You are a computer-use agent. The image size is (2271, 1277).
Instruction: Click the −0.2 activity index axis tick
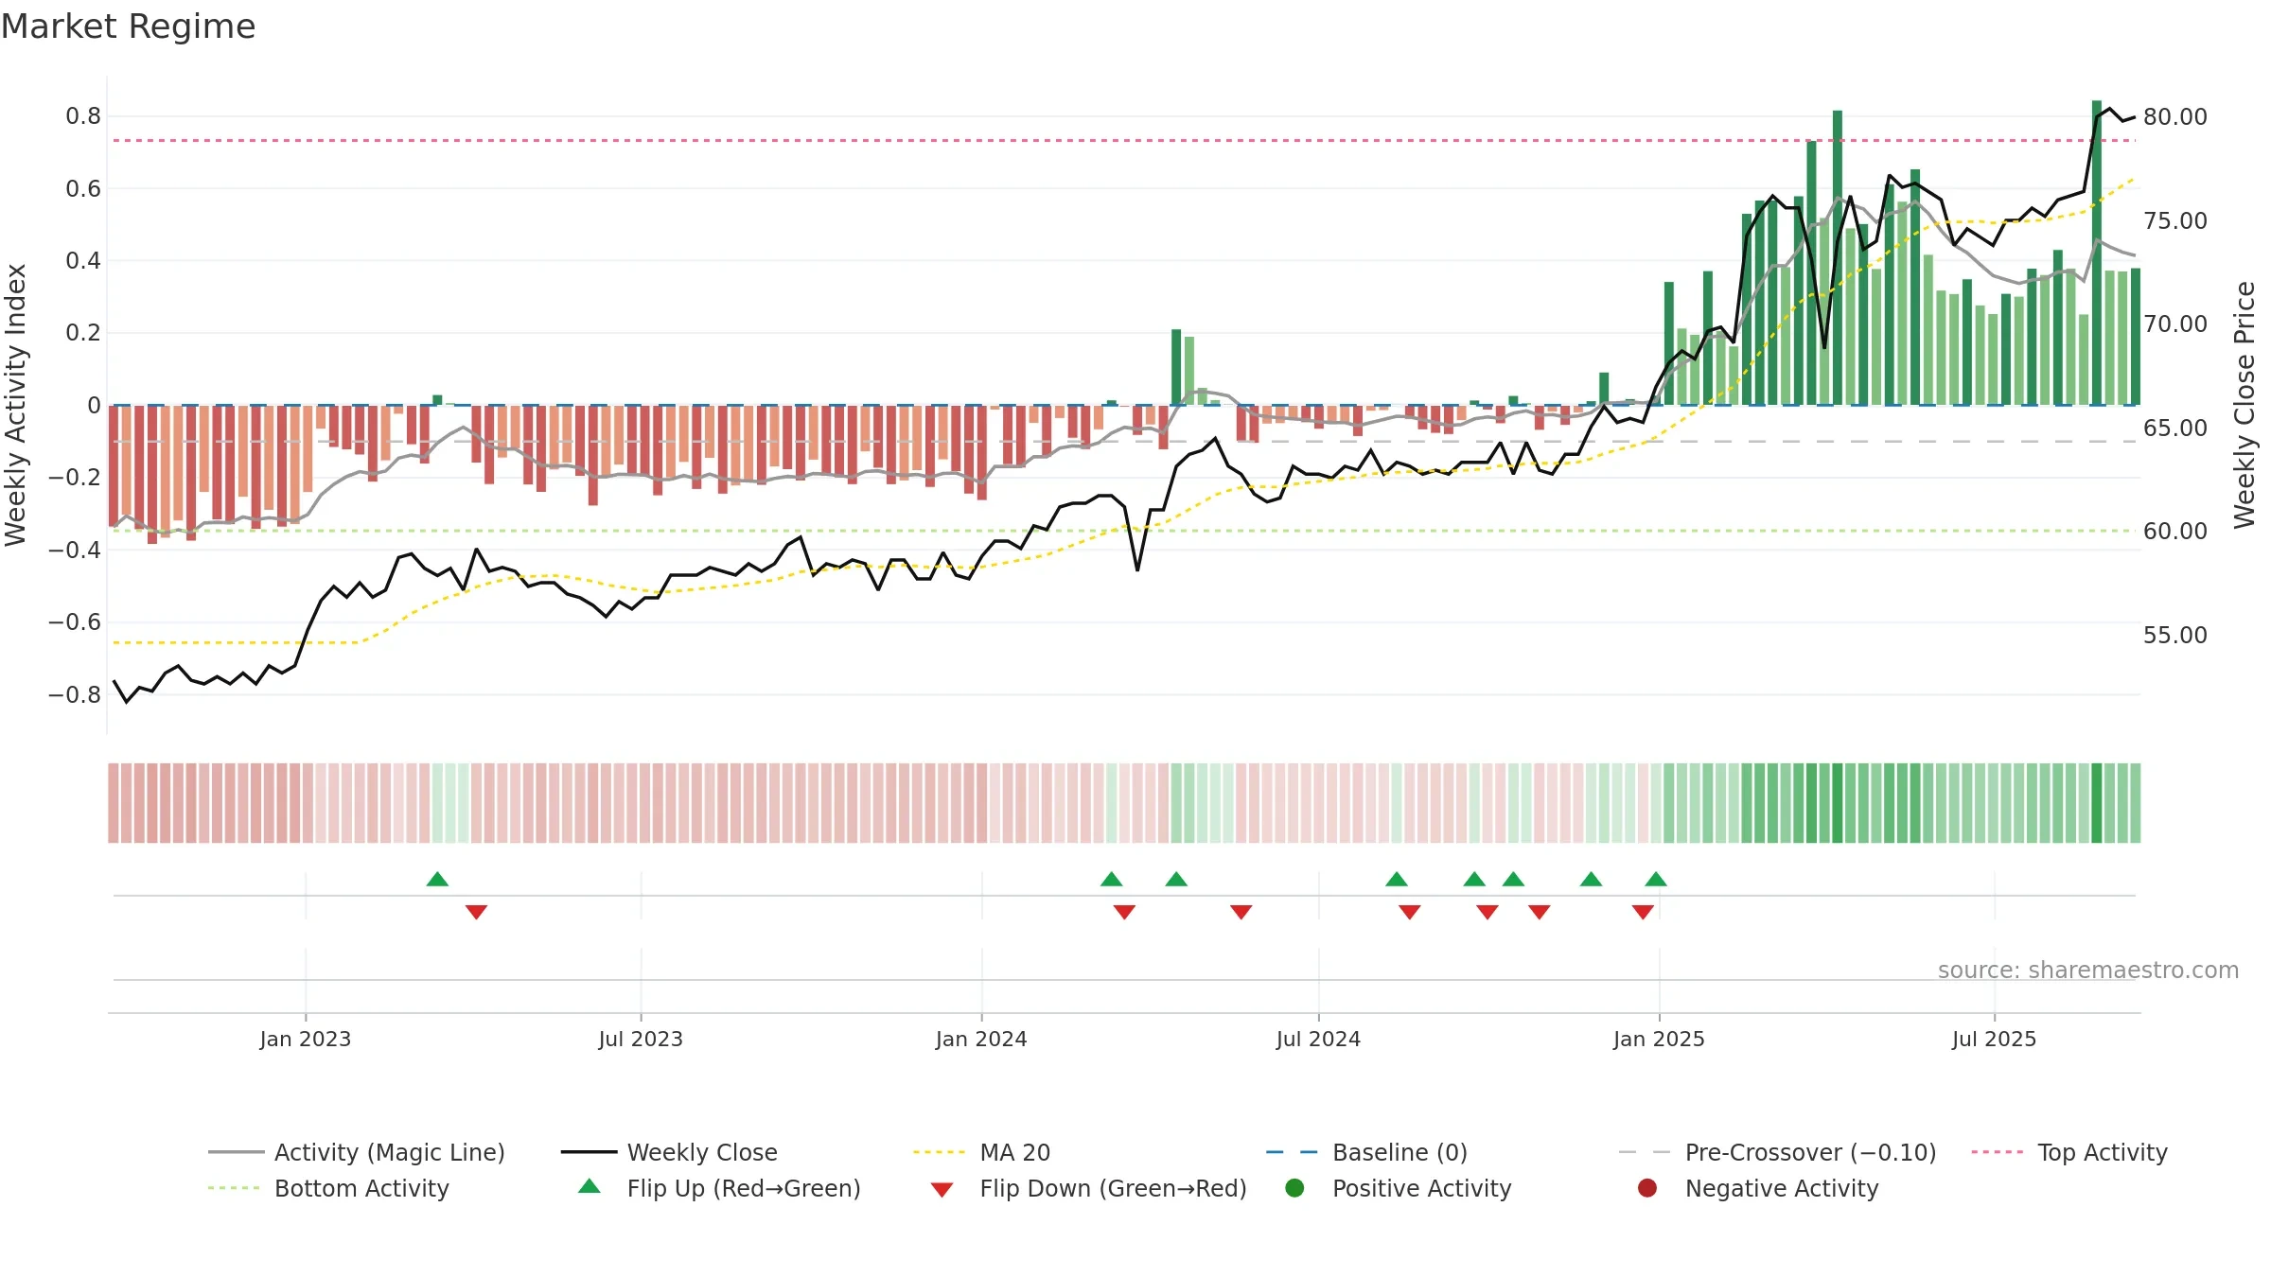point(75,477)
